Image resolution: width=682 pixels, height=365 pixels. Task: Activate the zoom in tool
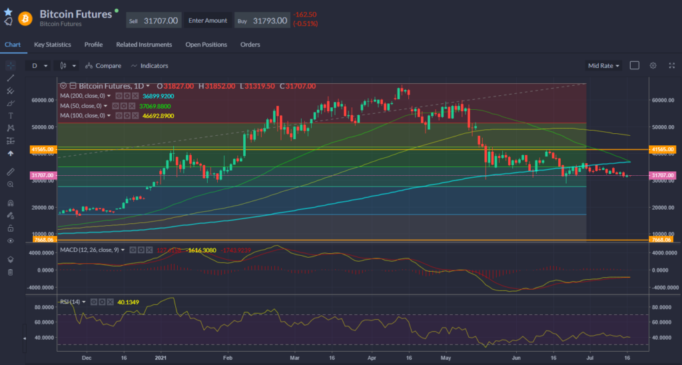point(11,184)
